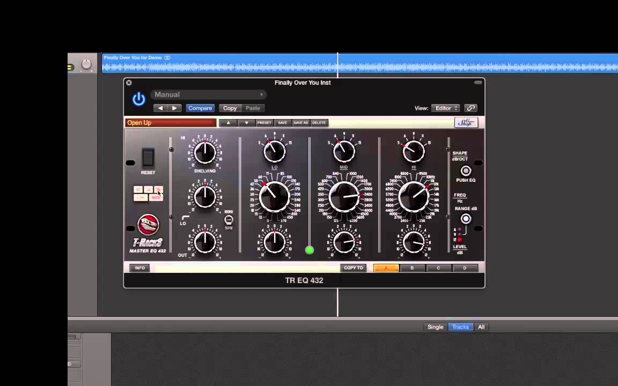Toggle the 100Hz/50Hz shelf frequency switch
The height and width of the screenshot is (386, 618).
(x=229, y=220)
